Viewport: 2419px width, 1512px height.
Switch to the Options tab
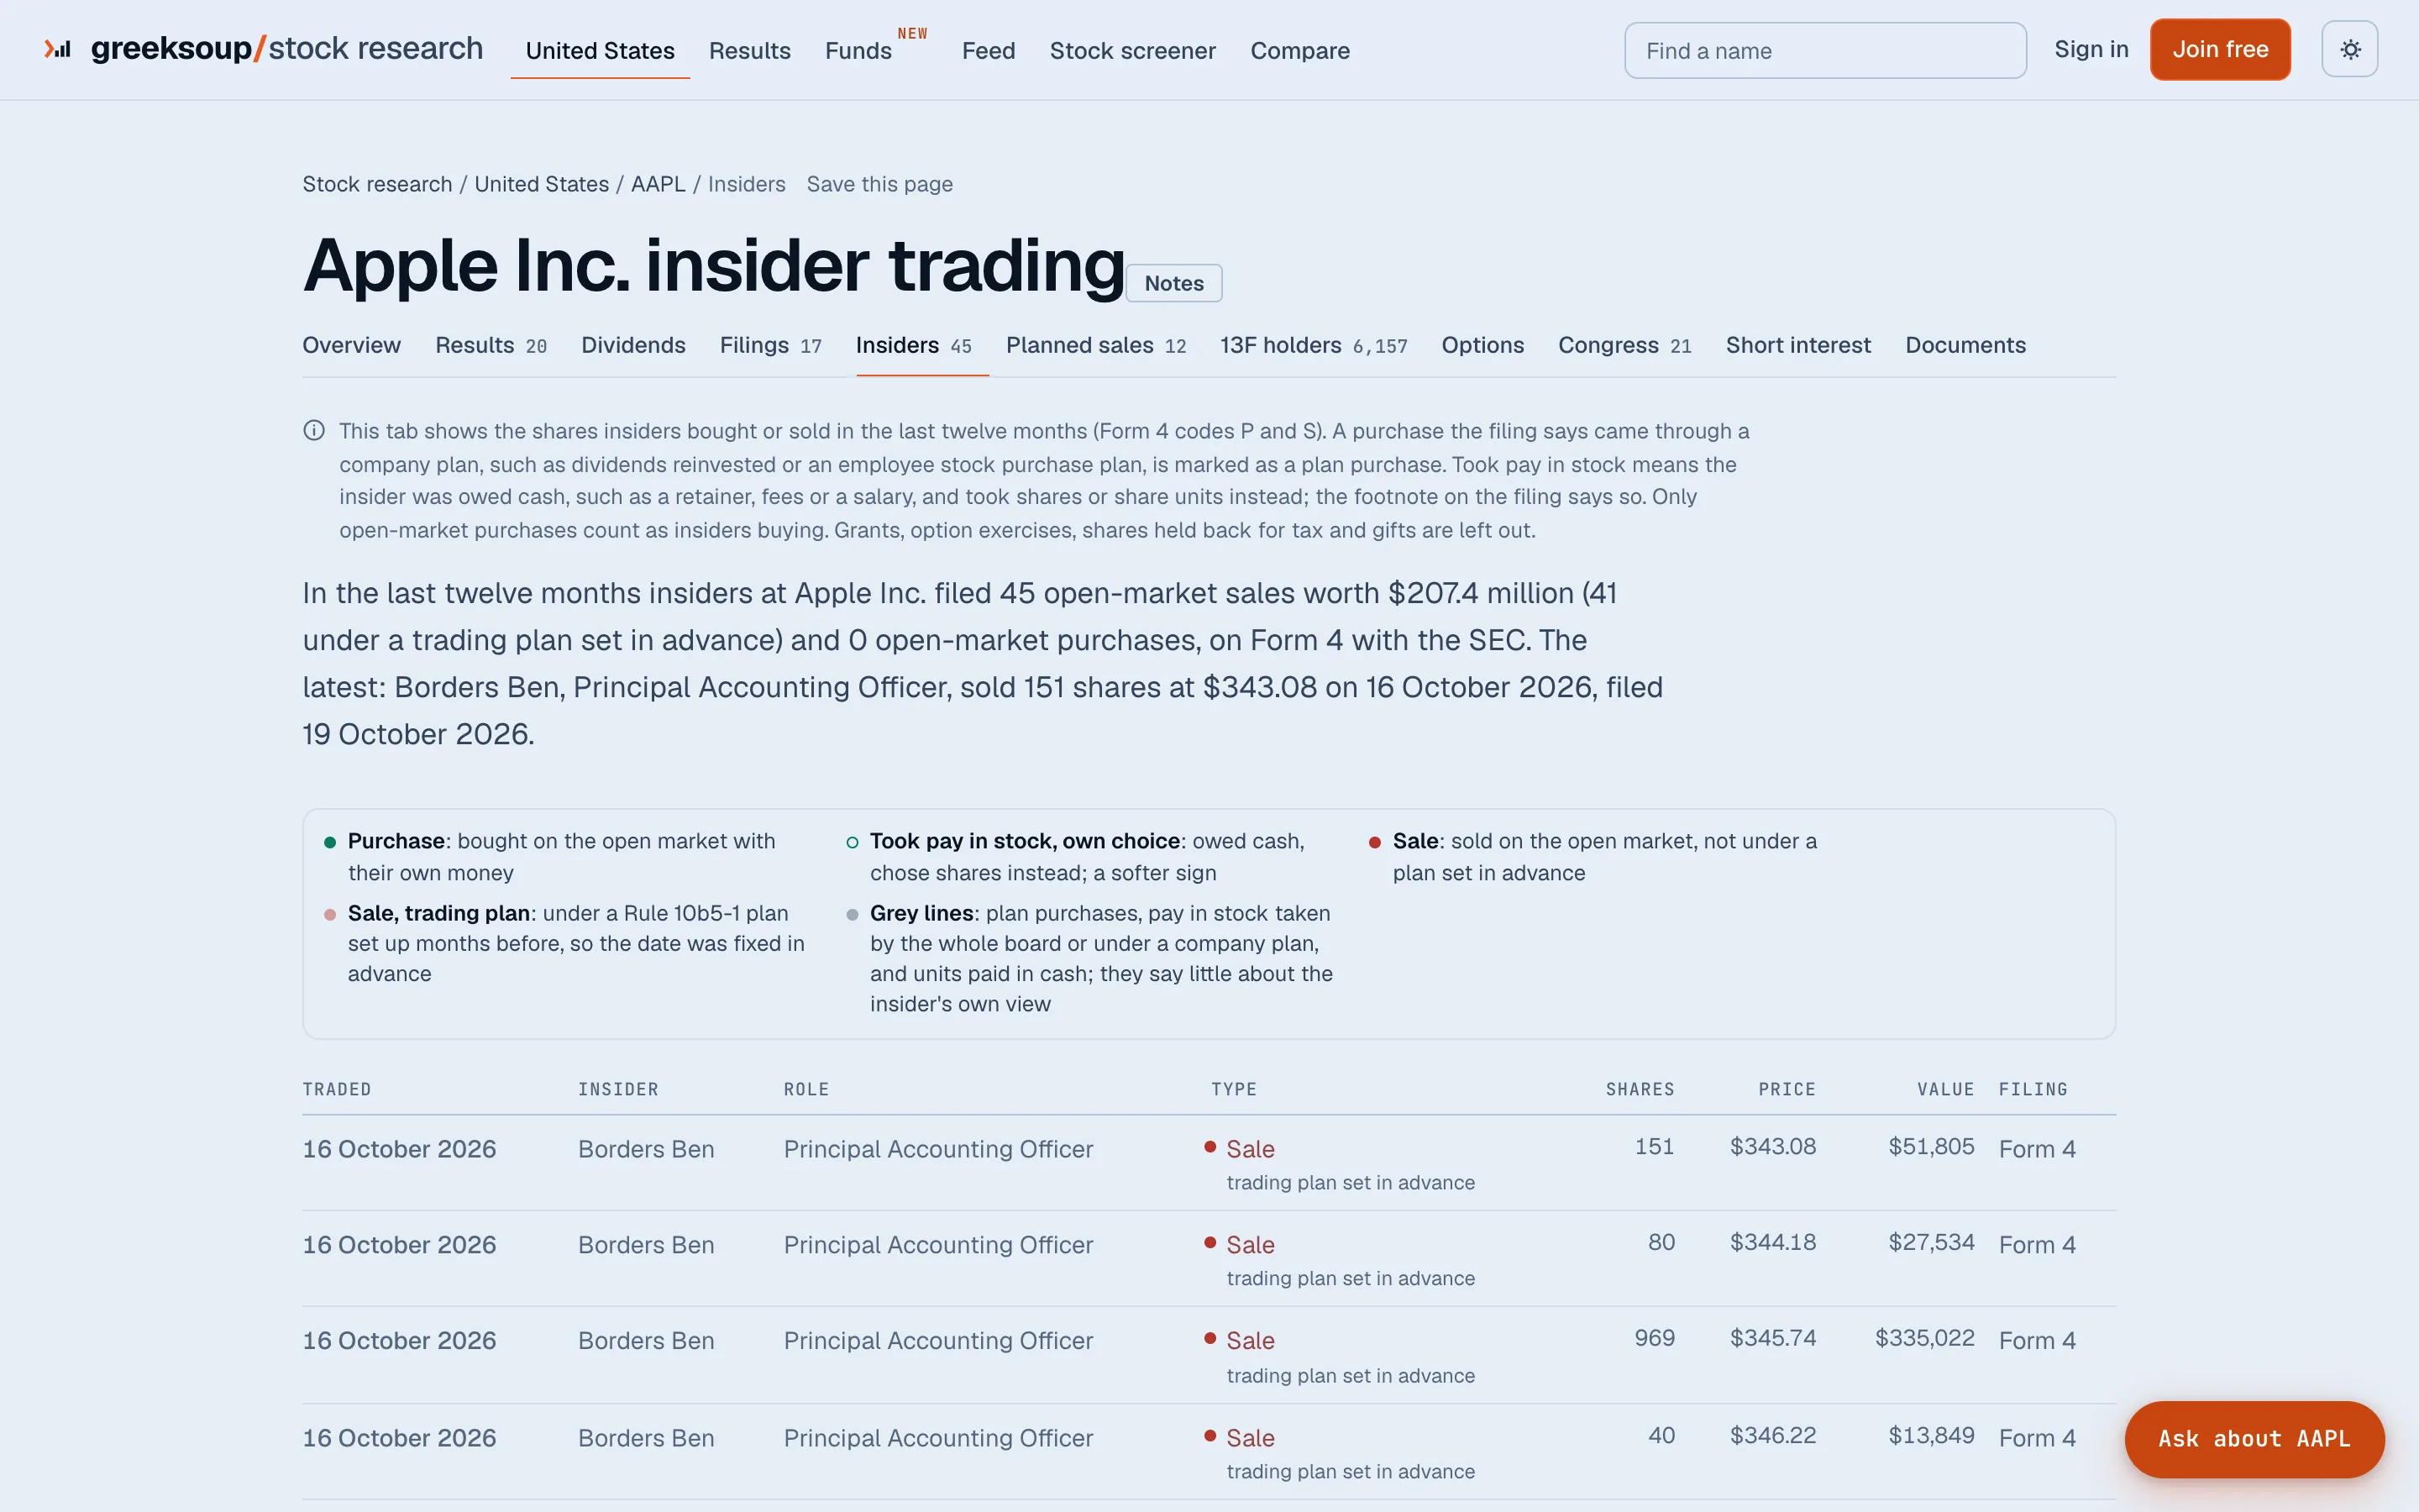click(x=1482, y=345)
